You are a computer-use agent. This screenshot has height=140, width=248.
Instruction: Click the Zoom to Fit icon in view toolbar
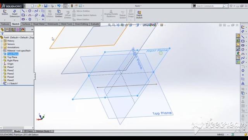pyautogui.click(x=109, y=25)
